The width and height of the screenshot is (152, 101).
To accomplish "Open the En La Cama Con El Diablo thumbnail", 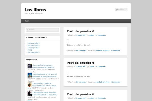I will pos(30,75).
